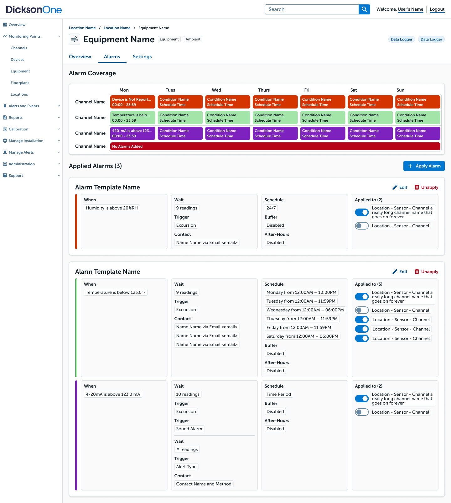Click the Calibration target icon
The image size is (451, 503).
tap(5, 129)
